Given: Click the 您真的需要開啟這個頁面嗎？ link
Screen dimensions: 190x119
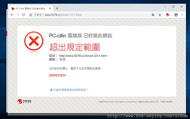Looking at the screenshot, I should coord(71,90).
